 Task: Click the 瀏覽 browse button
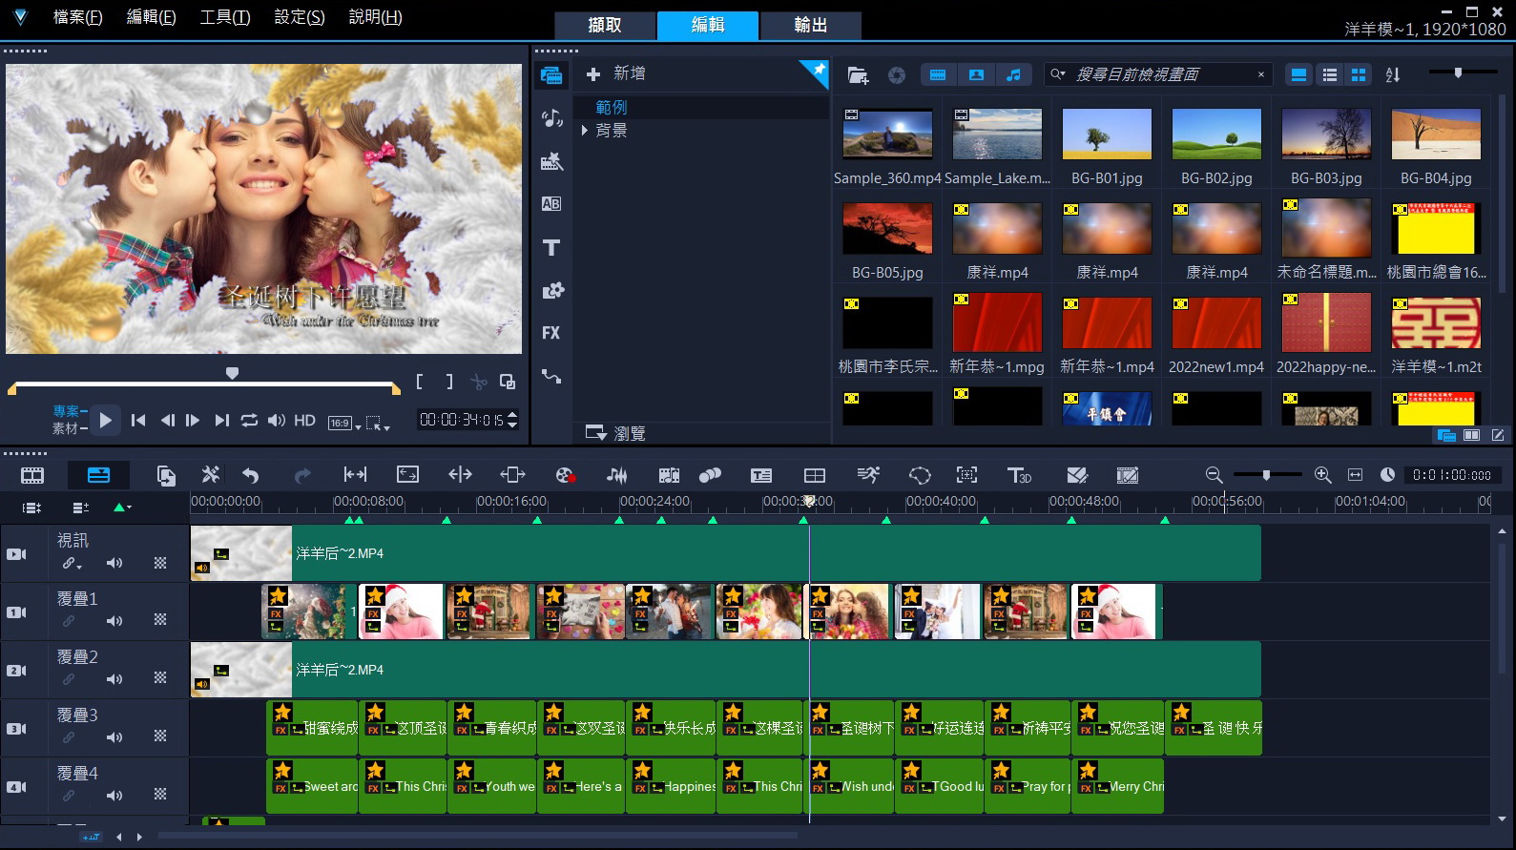click(x=616, y=433)
